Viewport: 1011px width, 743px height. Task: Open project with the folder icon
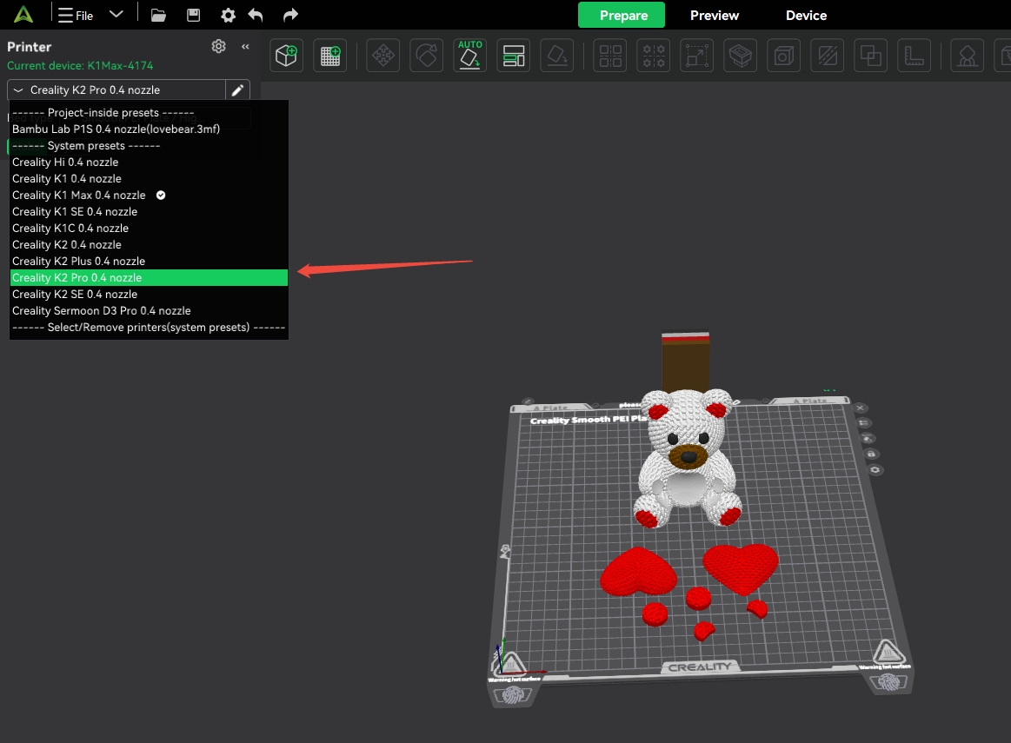(158, 15)
